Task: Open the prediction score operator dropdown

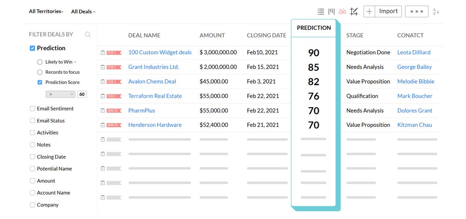Action: pyautogui.click(x=60, y=94)
